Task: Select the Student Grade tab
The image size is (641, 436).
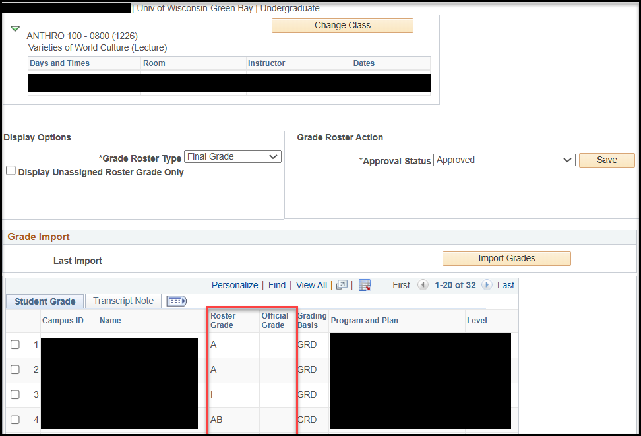Action: 45,301
